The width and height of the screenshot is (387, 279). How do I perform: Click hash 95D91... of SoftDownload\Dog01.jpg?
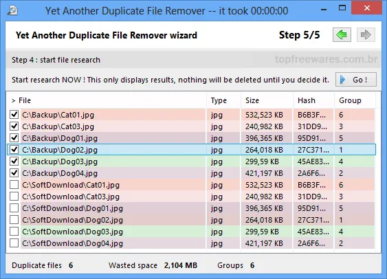click(311, 208)
